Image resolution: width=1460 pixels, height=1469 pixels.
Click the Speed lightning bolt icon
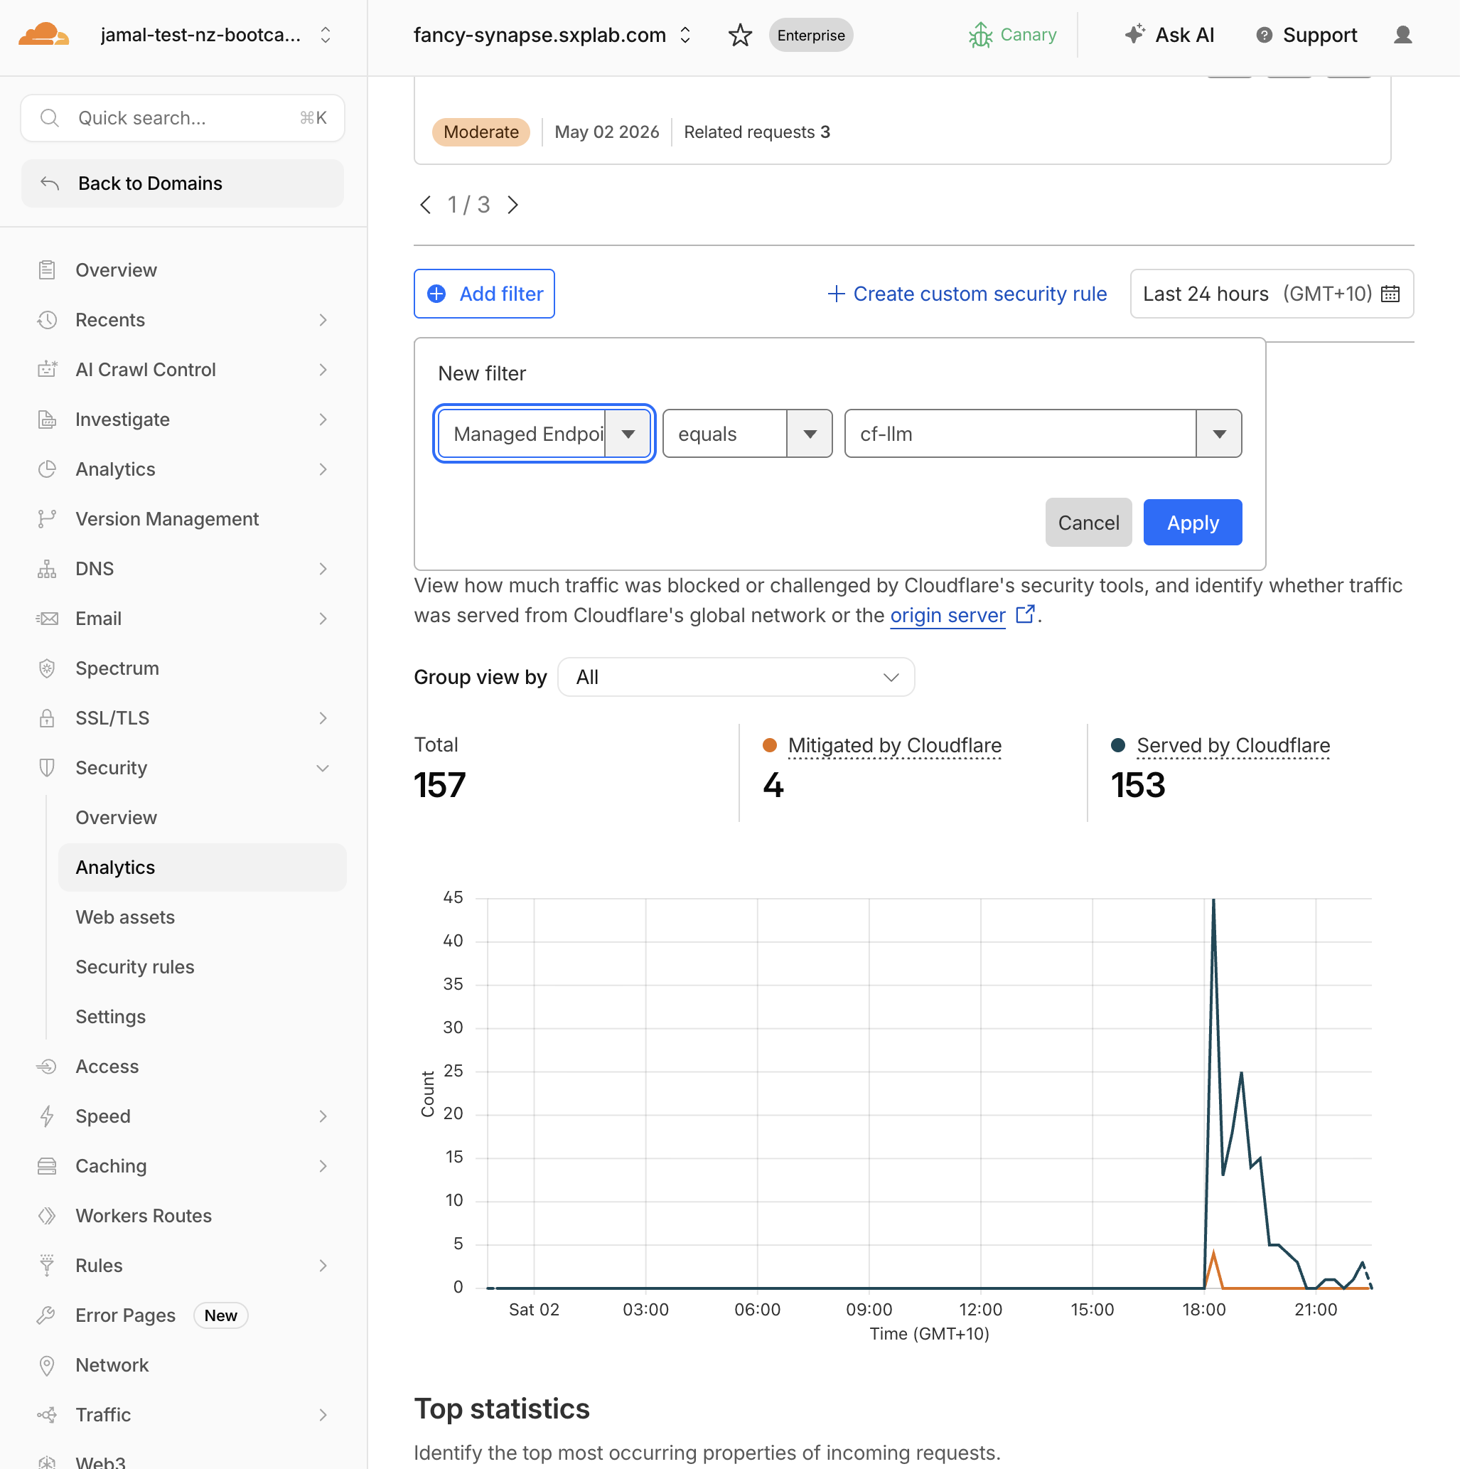(47, 1116)
